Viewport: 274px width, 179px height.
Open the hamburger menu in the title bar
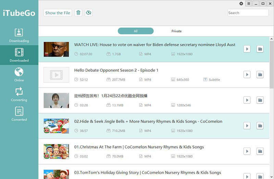(249, 3)
